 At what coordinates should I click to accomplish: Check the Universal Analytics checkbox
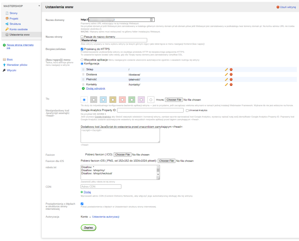187,111
